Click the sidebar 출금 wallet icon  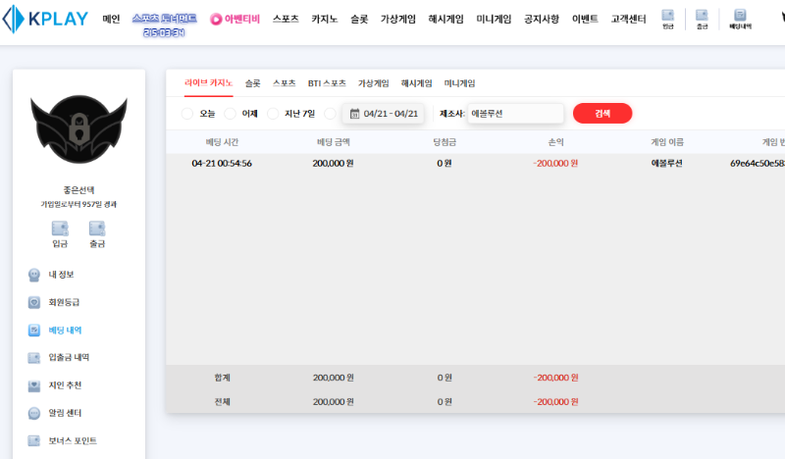(x=97, y=229)
